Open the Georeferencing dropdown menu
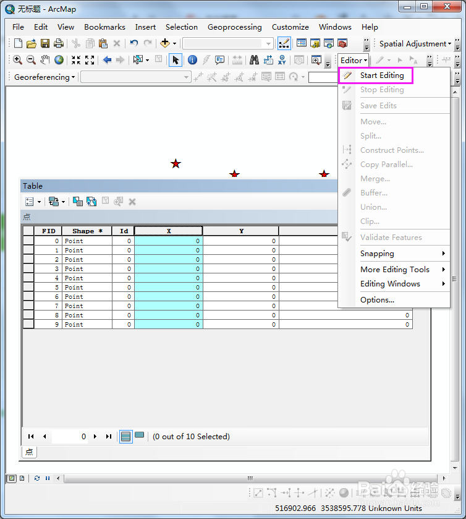 pyautogui.click(x=44, y=77)
